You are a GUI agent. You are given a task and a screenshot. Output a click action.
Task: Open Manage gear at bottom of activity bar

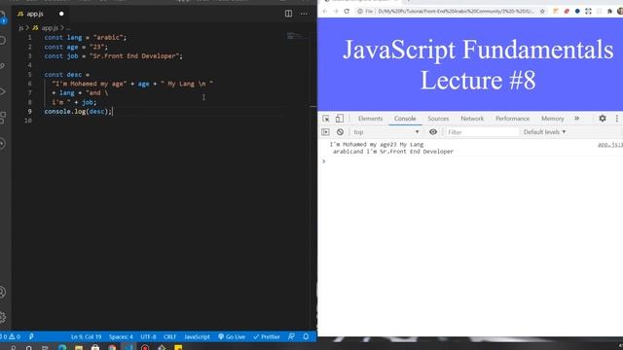[x=3, y=317]
